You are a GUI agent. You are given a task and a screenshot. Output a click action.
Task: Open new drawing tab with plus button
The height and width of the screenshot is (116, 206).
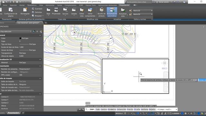tap(46, 23)
